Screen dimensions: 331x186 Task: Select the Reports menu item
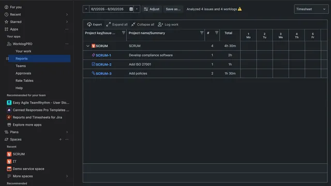39,58
